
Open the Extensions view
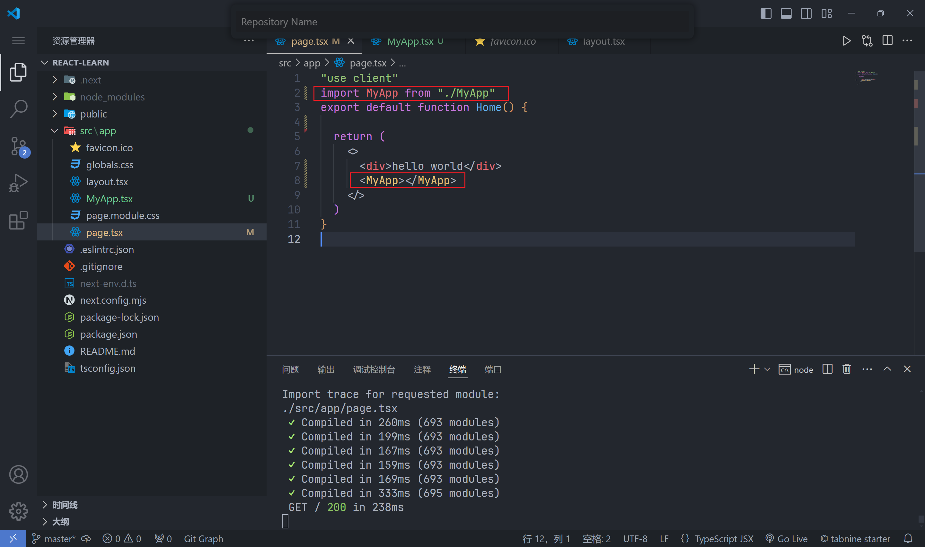coord(18,220)
